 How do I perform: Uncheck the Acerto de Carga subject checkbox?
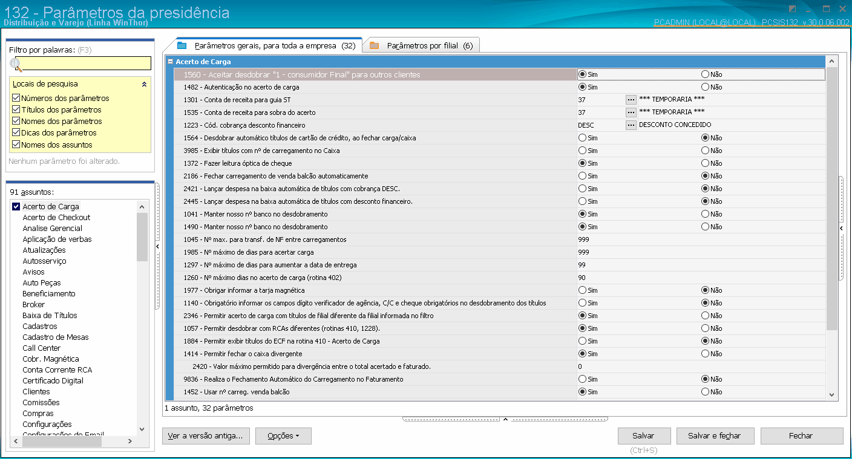click(x=16, y=207)
